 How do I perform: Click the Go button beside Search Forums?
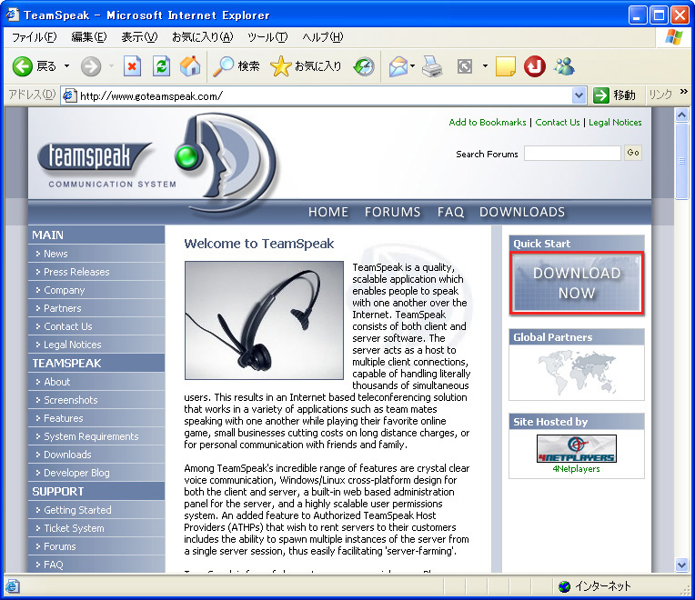pos(633,153)
